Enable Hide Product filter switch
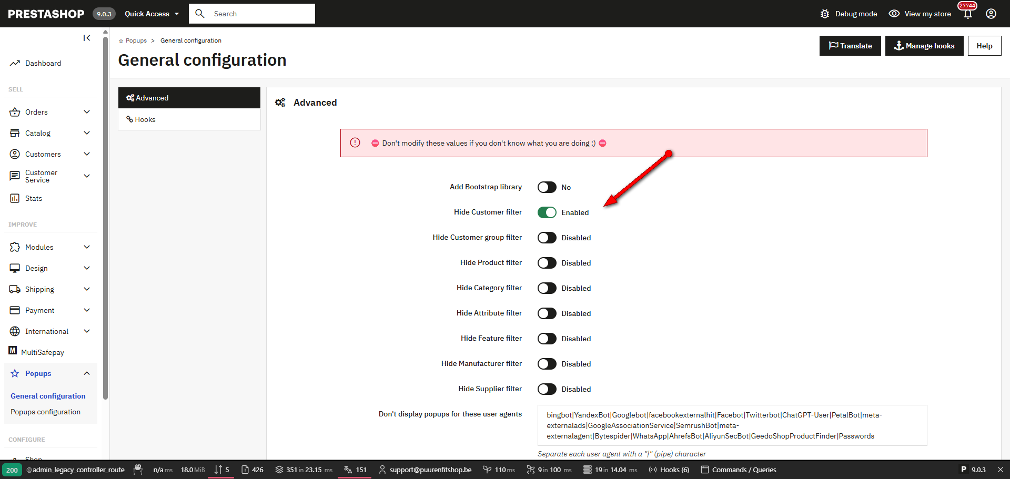Viewport: 1010px width, 479px height. [x=547, y=263]
